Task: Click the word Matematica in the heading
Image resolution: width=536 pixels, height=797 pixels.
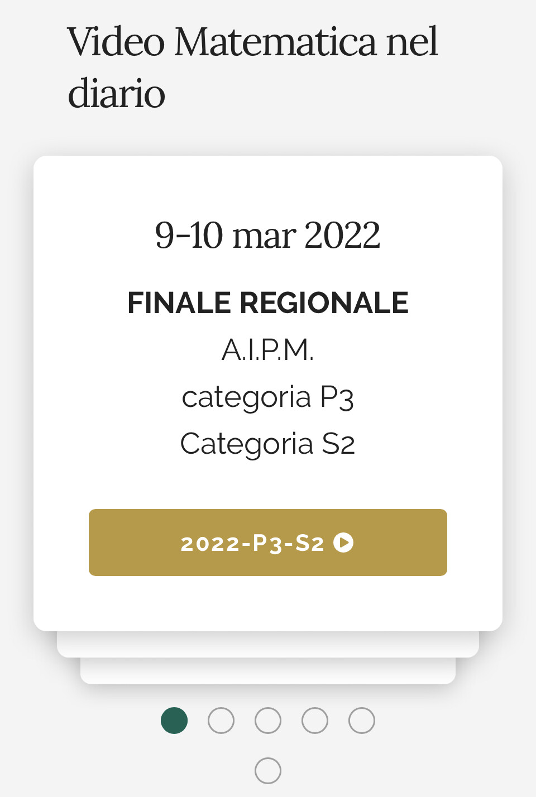Action: (x=275, y=42)
